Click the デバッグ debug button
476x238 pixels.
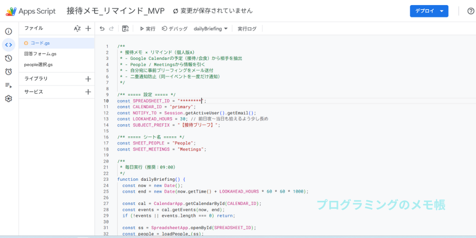174,29
